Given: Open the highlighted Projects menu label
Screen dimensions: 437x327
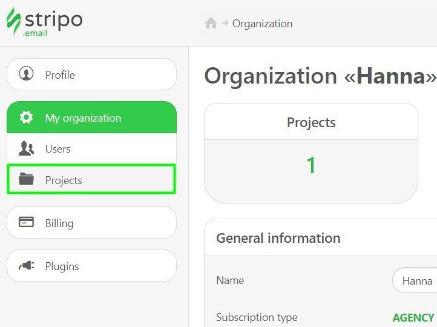Looking at the screenshot, I should tap(64, 180).
